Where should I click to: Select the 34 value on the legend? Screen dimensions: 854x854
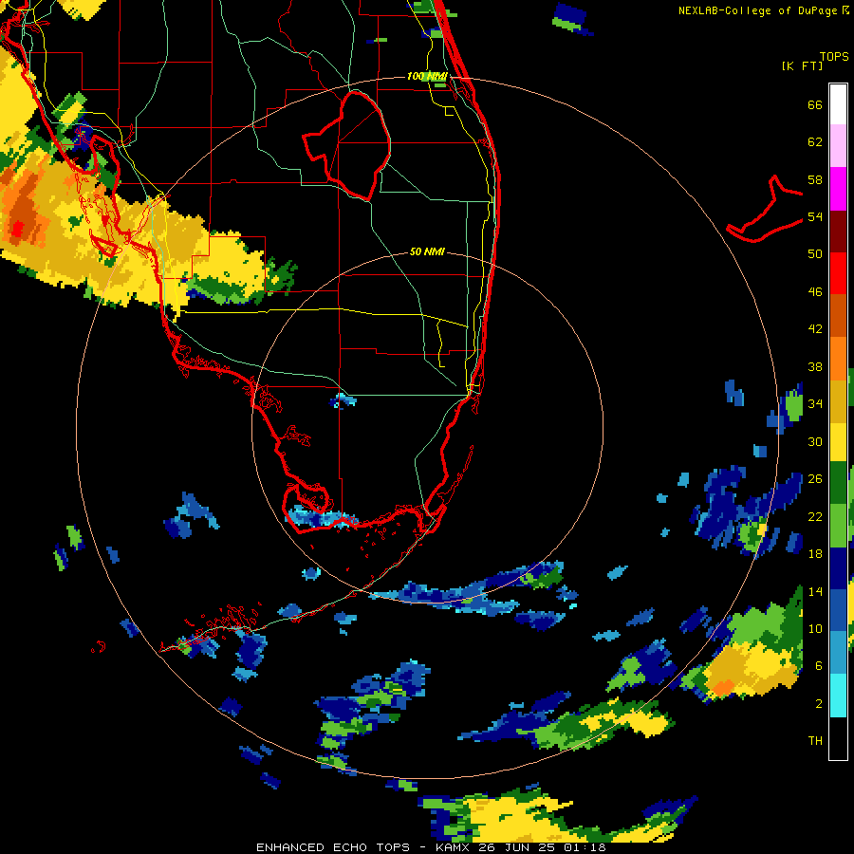(815, 404)
